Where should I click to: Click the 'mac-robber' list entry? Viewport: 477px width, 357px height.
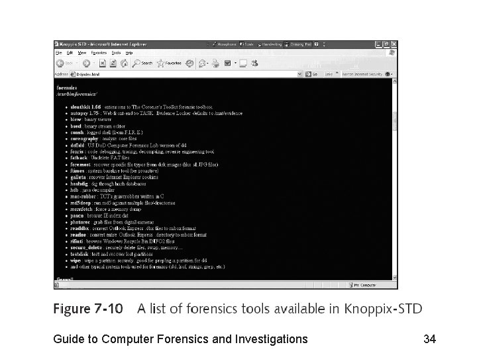(x=117, y=196)
